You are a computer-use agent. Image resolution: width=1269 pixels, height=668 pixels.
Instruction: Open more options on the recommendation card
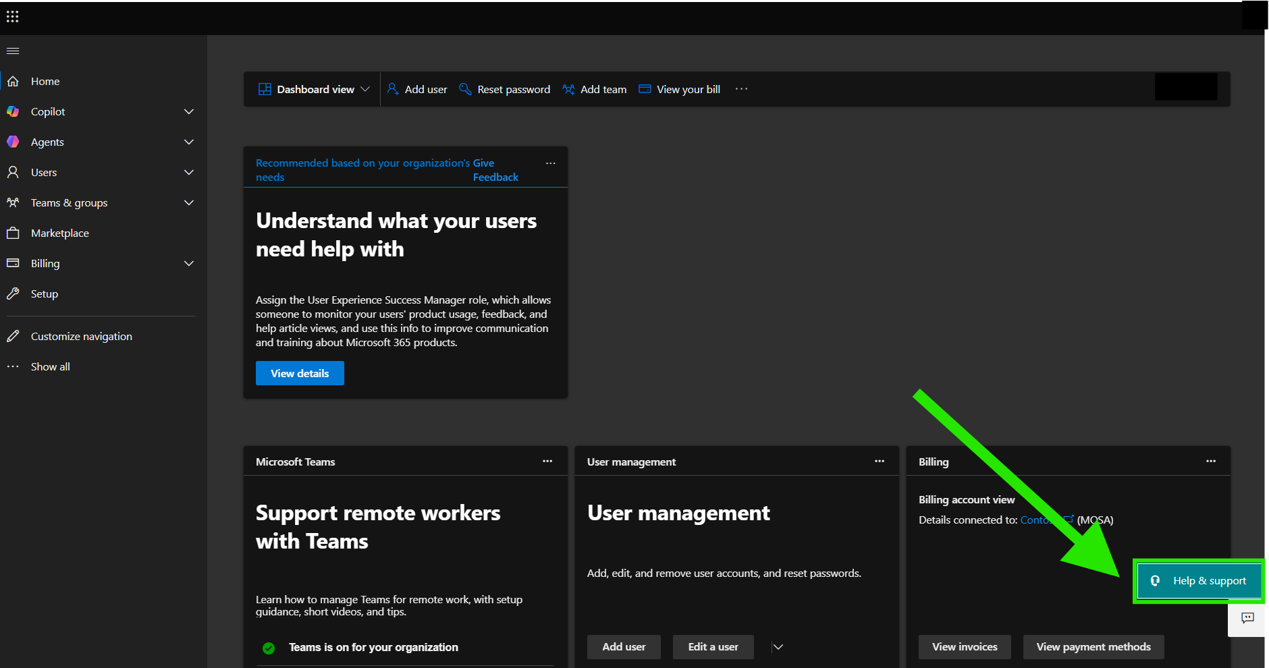(x=551, y=163)
